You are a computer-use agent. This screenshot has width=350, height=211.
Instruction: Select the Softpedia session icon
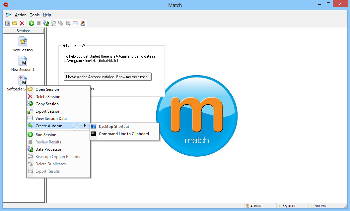pyautogui.click(x=23, y=80)
